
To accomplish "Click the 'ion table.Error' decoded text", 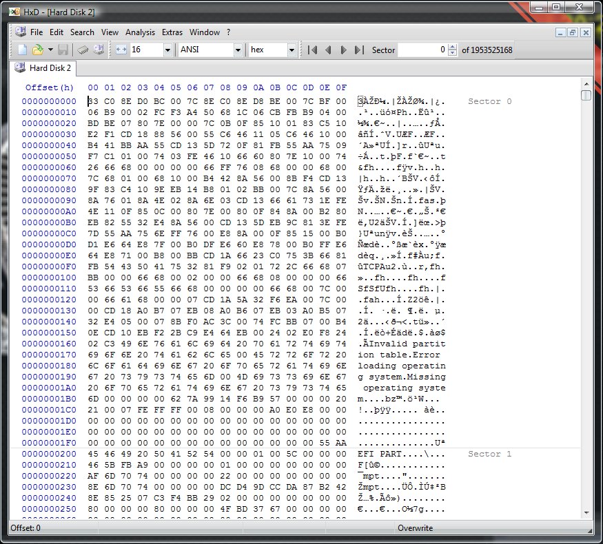I will coord(399,355).
